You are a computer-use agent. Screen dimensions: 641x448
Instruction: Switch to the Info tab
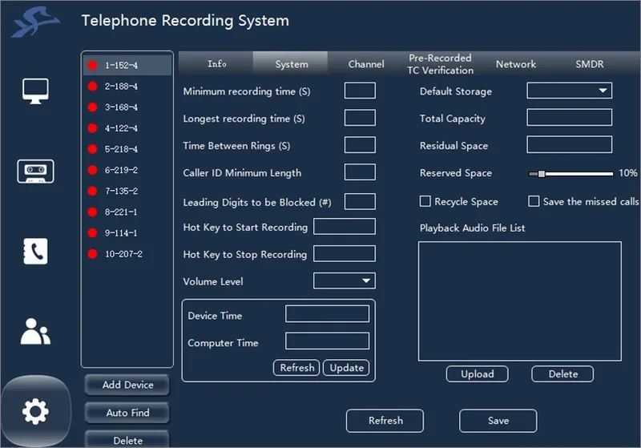[216, 64]
